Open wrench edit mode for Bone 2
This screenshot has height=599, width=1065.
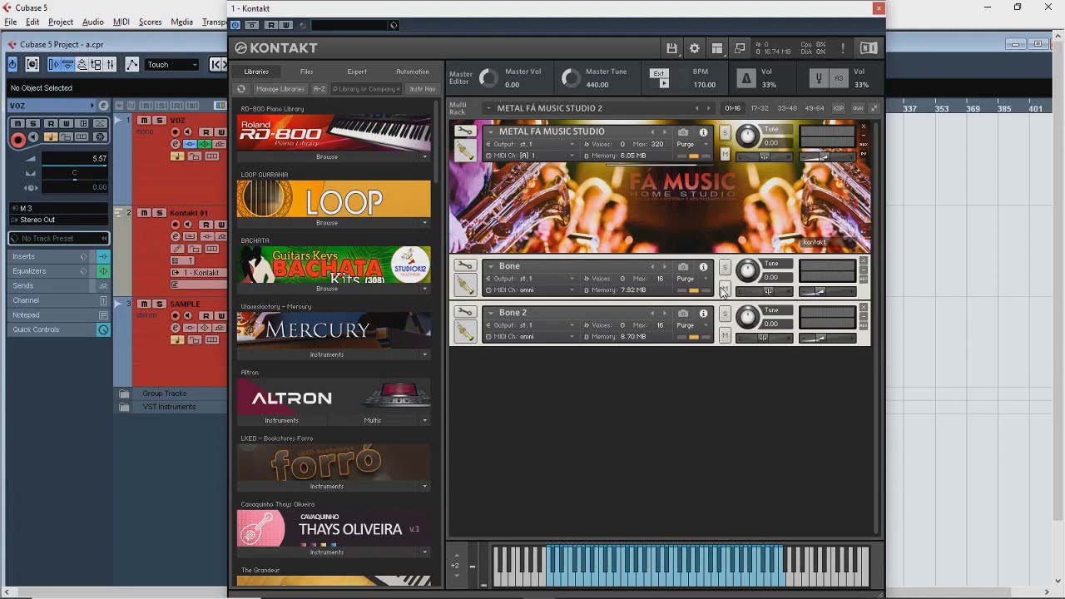pyautogui.click(x=465, y=313)
